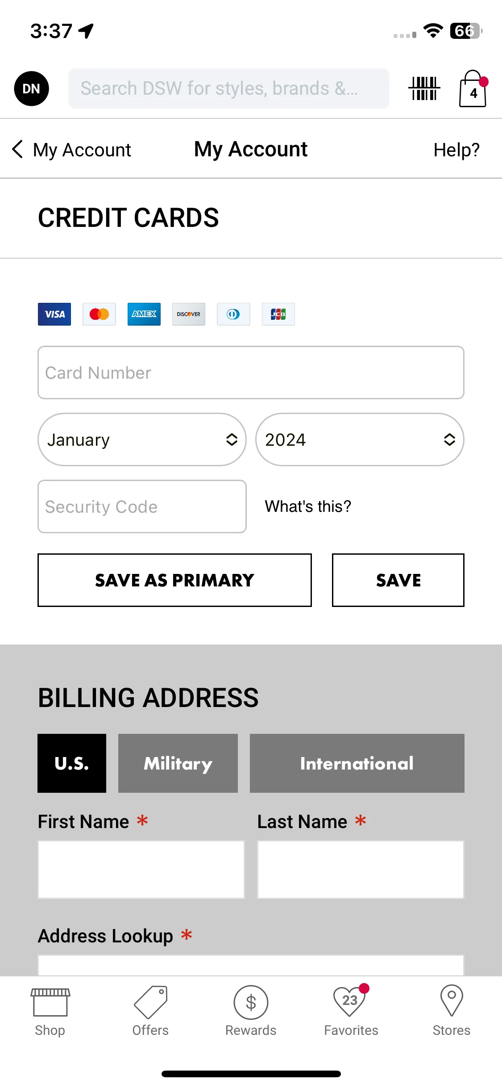Switch billing address to Military
The width and height of the screenshot is (502, 1088).
(x=178, y=763)
